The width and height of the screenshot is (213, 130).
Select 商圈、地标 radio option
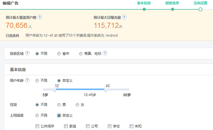pyautogui.click(x=81, y=54)
